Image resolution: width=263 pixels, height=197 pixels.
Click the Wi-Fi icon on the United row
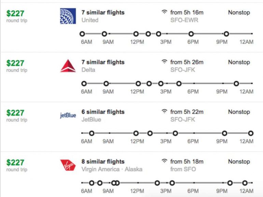coord(165,12)
